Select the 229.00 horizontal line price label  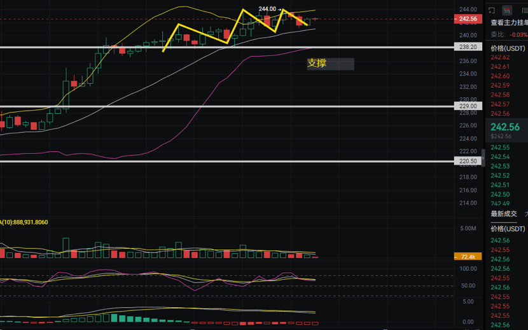point(468,106)
